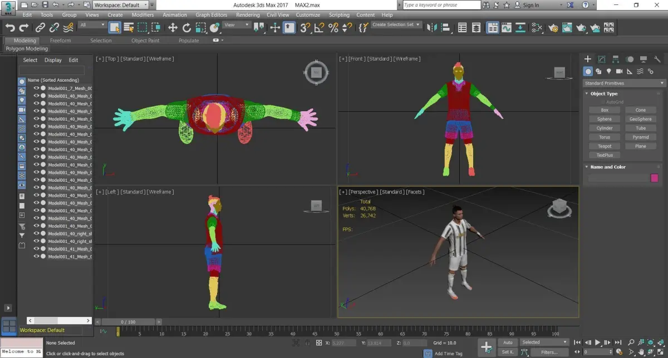Click the Pyramid button
Image resolution: width=668 pixels, height=358 pixels.
[641, 137]
